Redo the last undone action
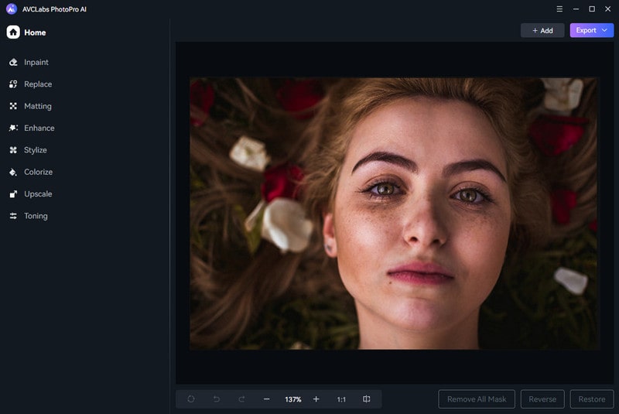Viewport: 619px width, 414px height. [x=241, y=399]
